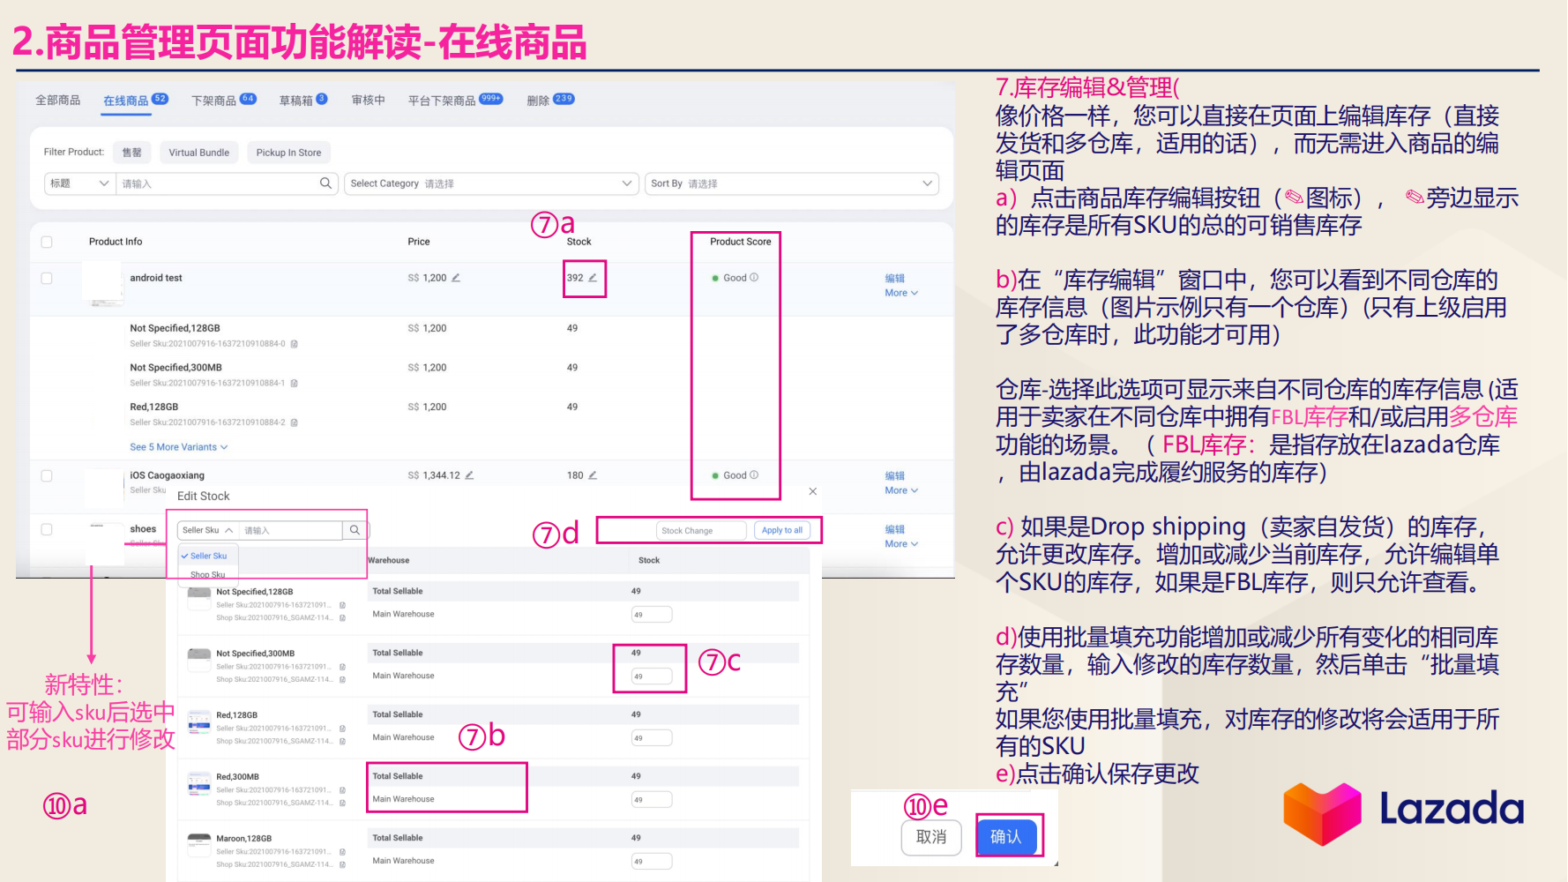
Task: Expand See 5 More Variants
Action: pos(178,447)
